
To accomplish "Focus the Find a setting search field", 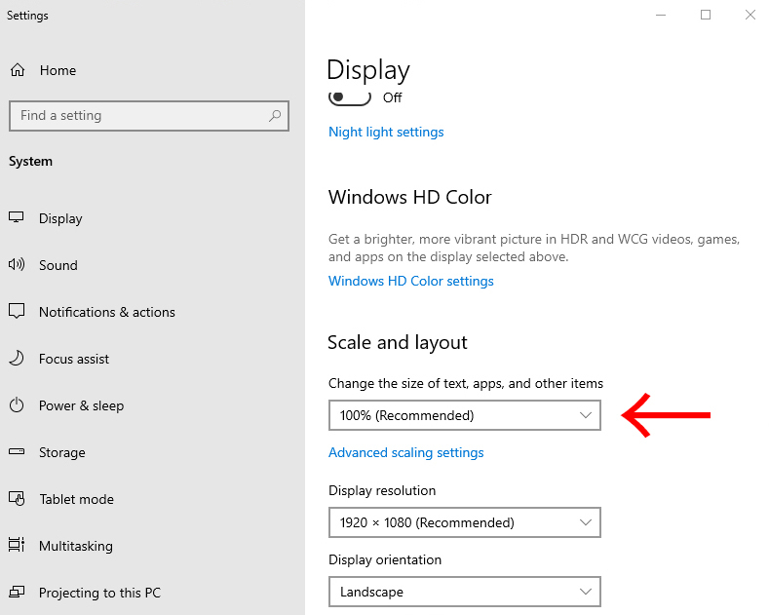I will (x=149, y=116).
